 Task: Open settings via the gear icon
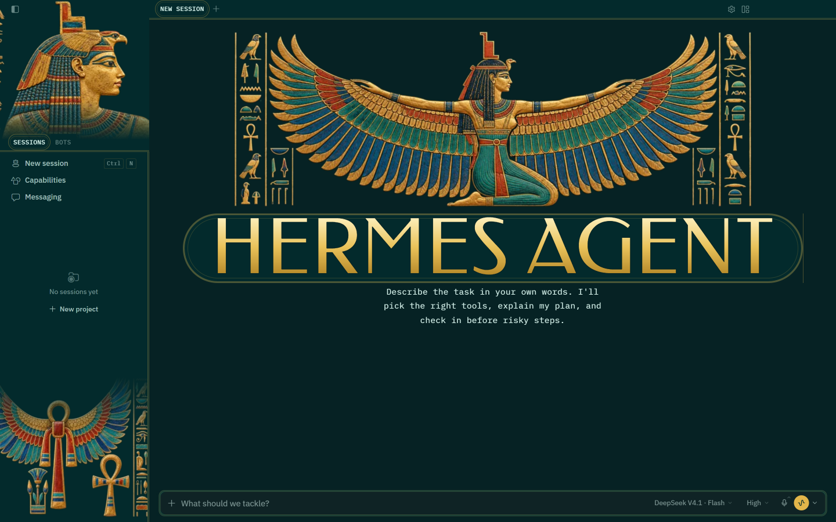click(732, 9)
